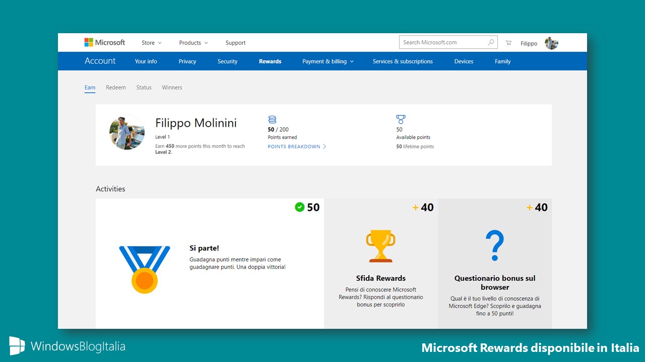Switch to the Status tab

(x=144, y=87)
